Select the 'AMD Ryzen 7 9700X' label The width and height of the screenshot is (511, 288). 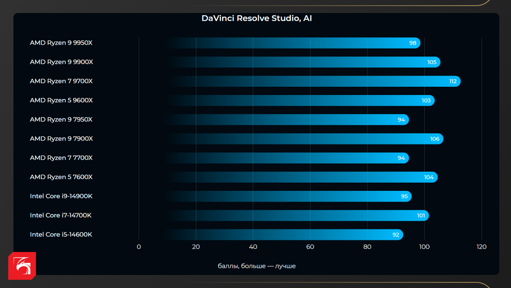point(61,81)
